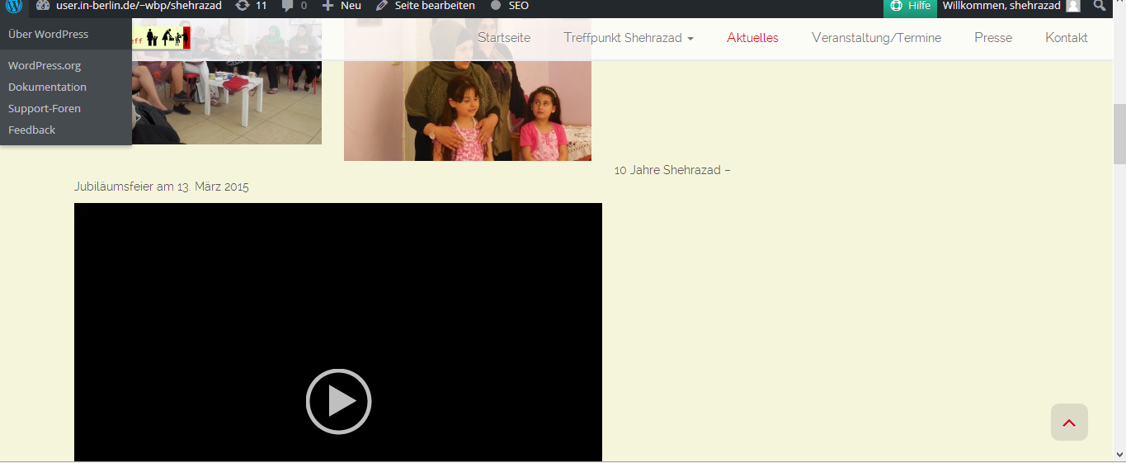Click Seite bearbeiten in admin bar
The height and width of the screenshot is (463, 1126).
click(426, 6)
